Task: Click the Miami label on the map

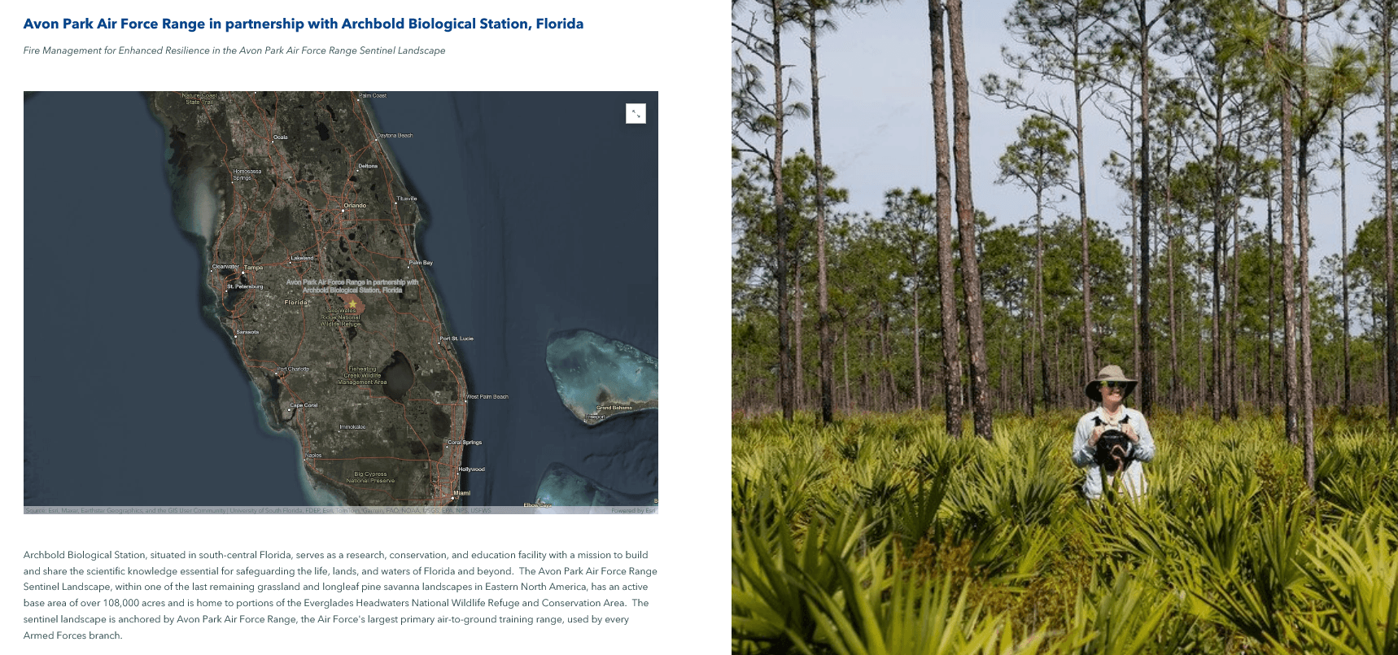Action: pyautogui.click(x=462, y=493)
